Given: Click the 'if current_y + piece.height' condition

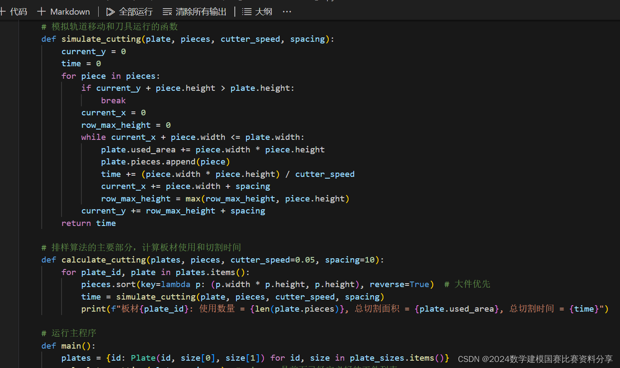Looking at the screenshot, I should pyautogui.click(x=188, y=88).
